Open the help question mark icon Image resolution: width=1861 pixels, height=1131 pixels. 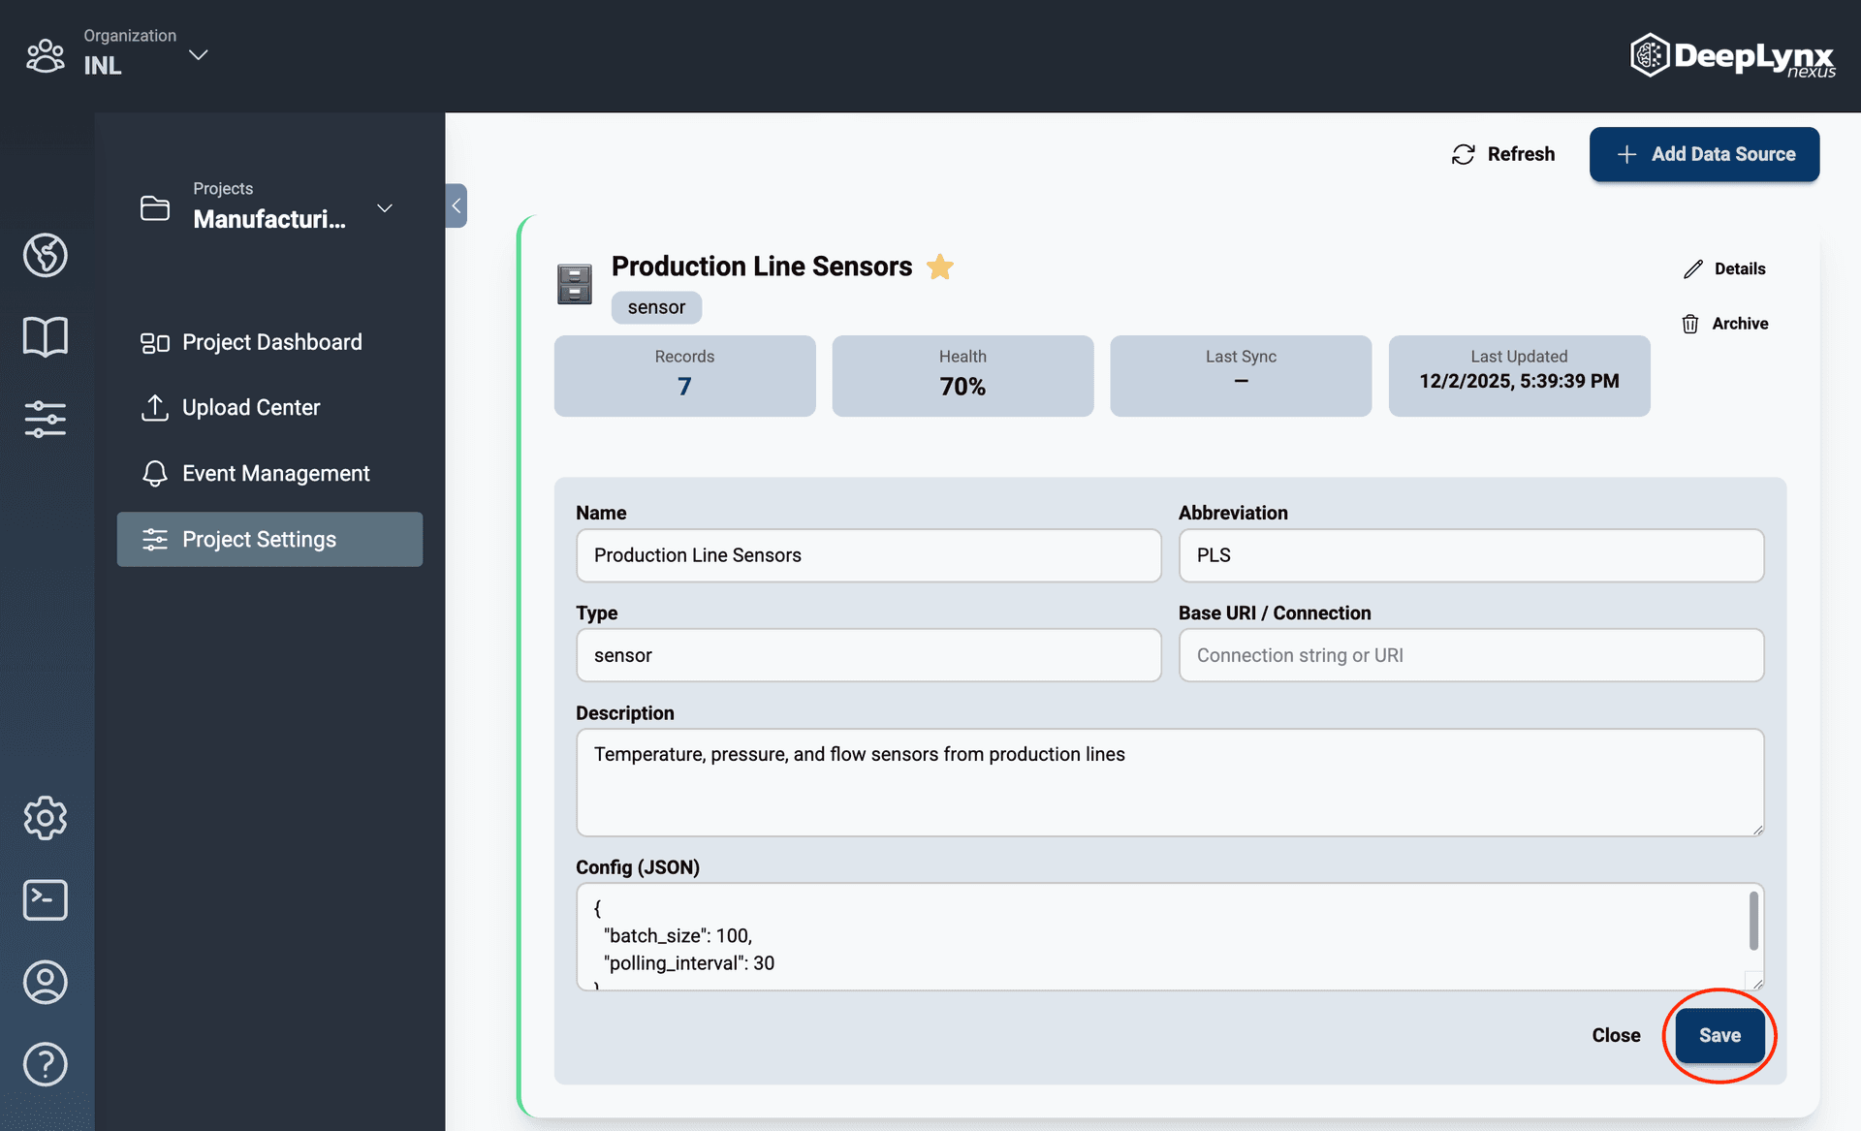click(x=46, y=1064)
